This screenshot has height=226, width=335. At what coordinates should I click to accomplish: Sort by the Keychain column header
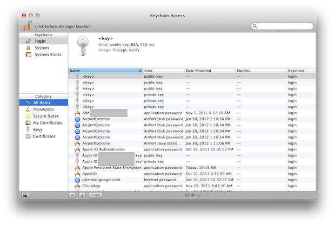301,71
